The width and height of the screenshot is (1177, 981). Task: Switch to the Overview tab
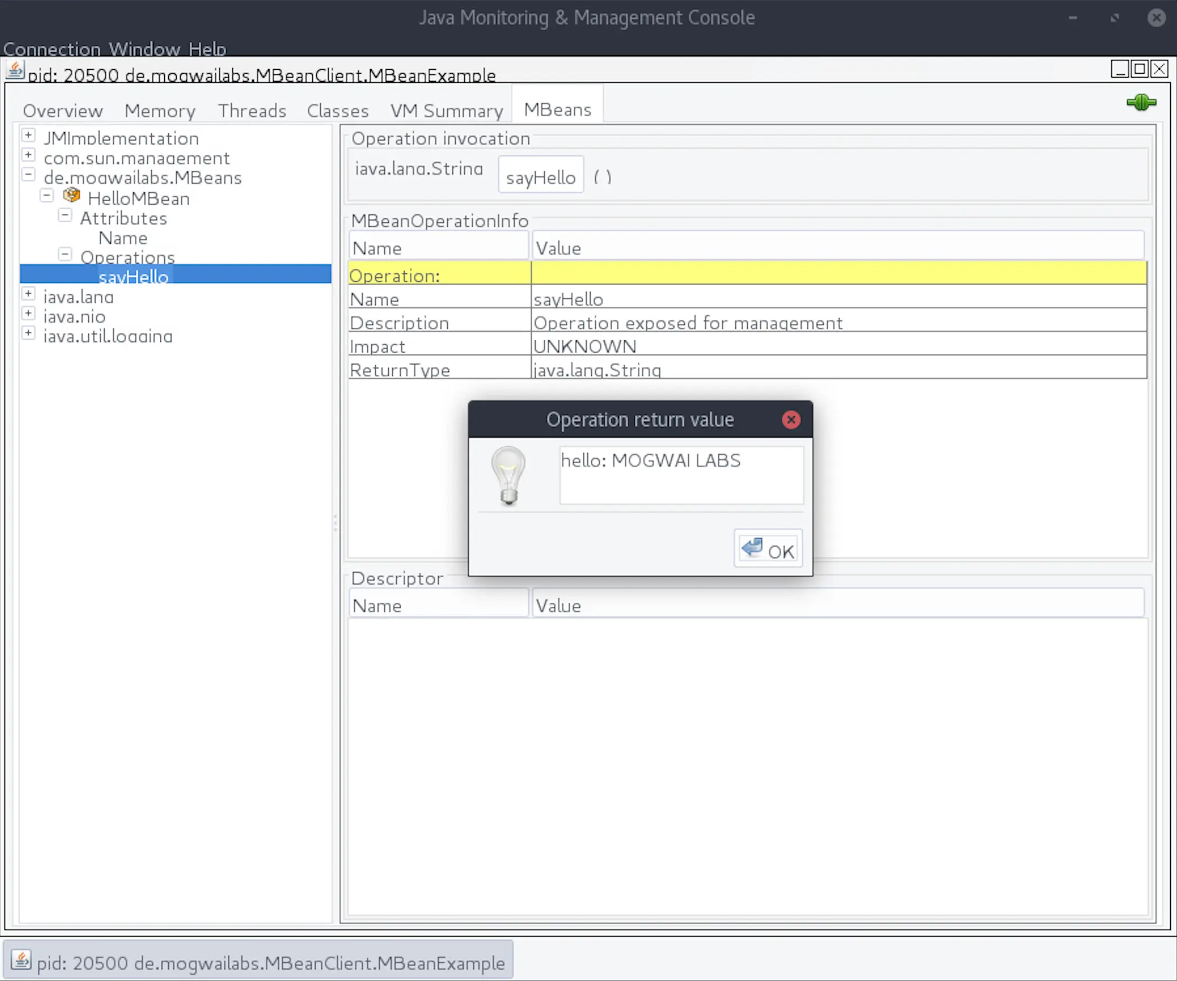tap(63, 110)
